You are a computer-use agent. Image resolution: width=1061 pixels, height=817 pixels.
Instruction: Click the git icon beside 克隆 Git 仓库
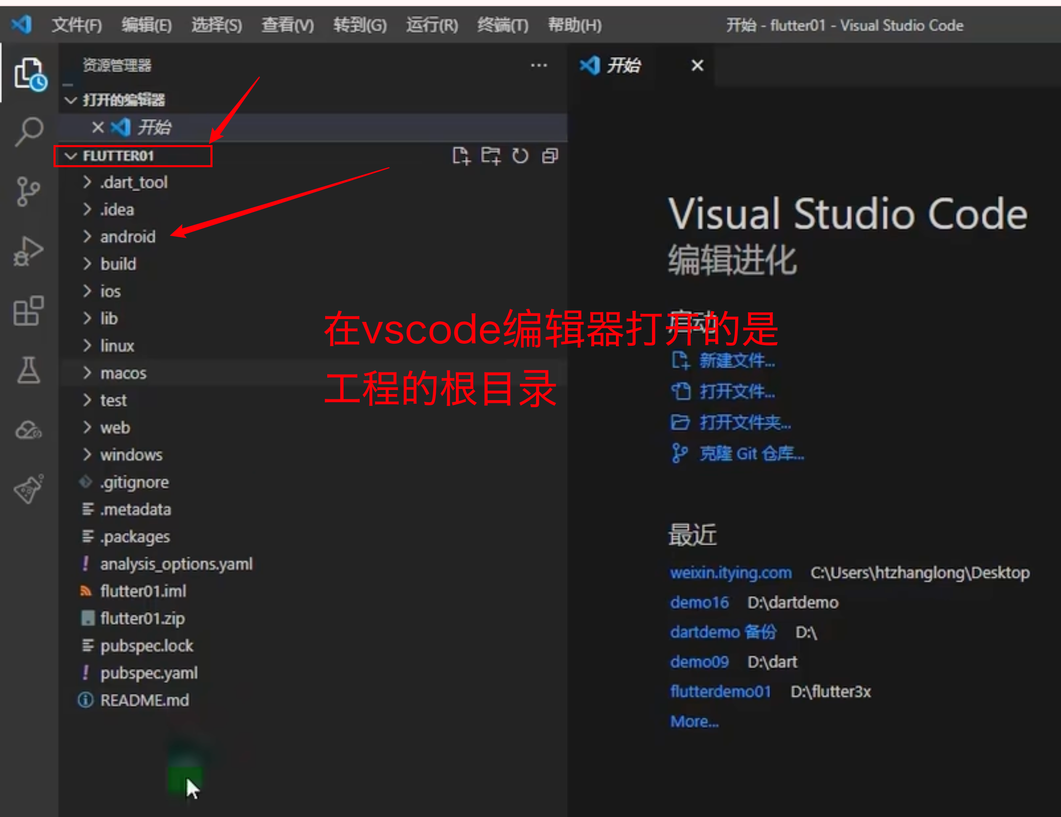pos(679,453)
